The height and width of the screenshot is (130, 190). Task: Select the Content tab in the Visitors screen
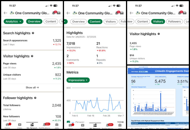pos(142,21)
